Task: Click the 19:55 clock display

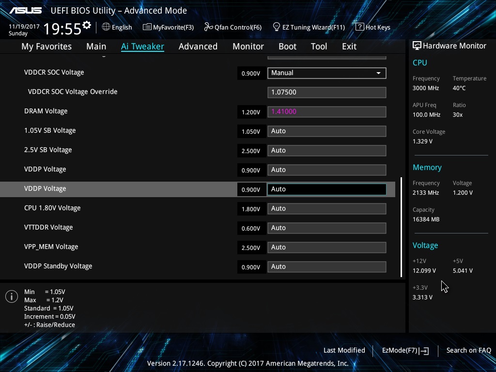Action: click(x=62, y=29)
